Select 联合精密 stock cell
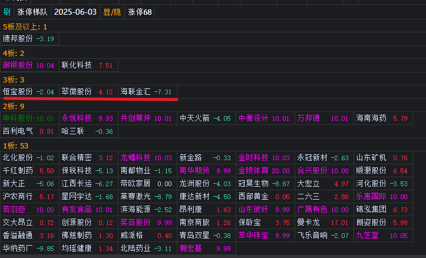Viewport: 426px width, 258px height. point(88,157)
